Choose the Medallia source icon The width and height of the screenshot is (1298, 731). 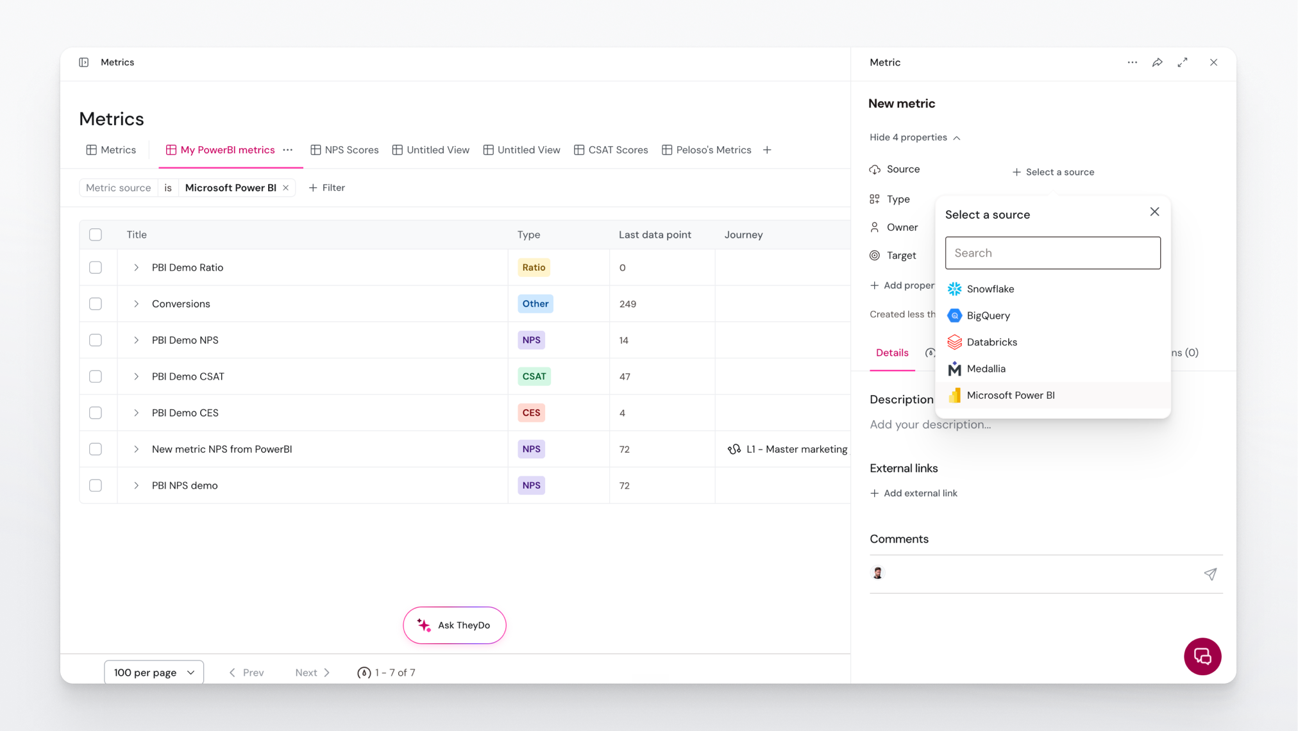[954, 369]
